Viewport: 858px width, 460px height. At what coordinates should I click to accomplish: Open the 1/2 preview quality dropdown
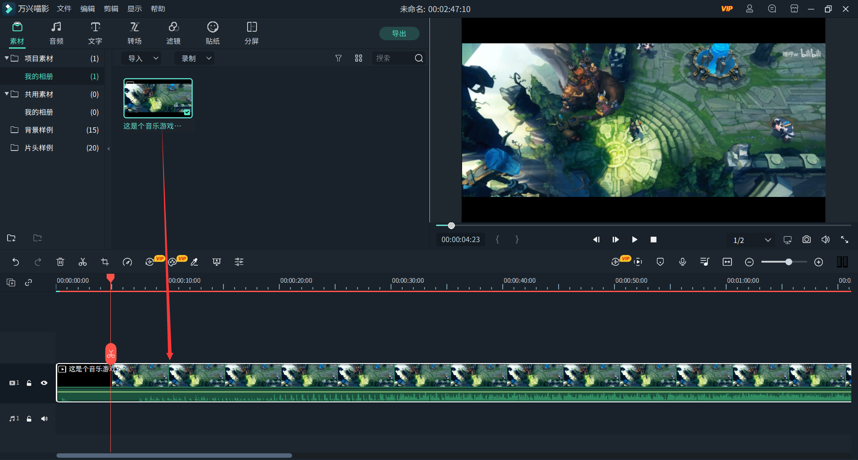pos(752,240)
